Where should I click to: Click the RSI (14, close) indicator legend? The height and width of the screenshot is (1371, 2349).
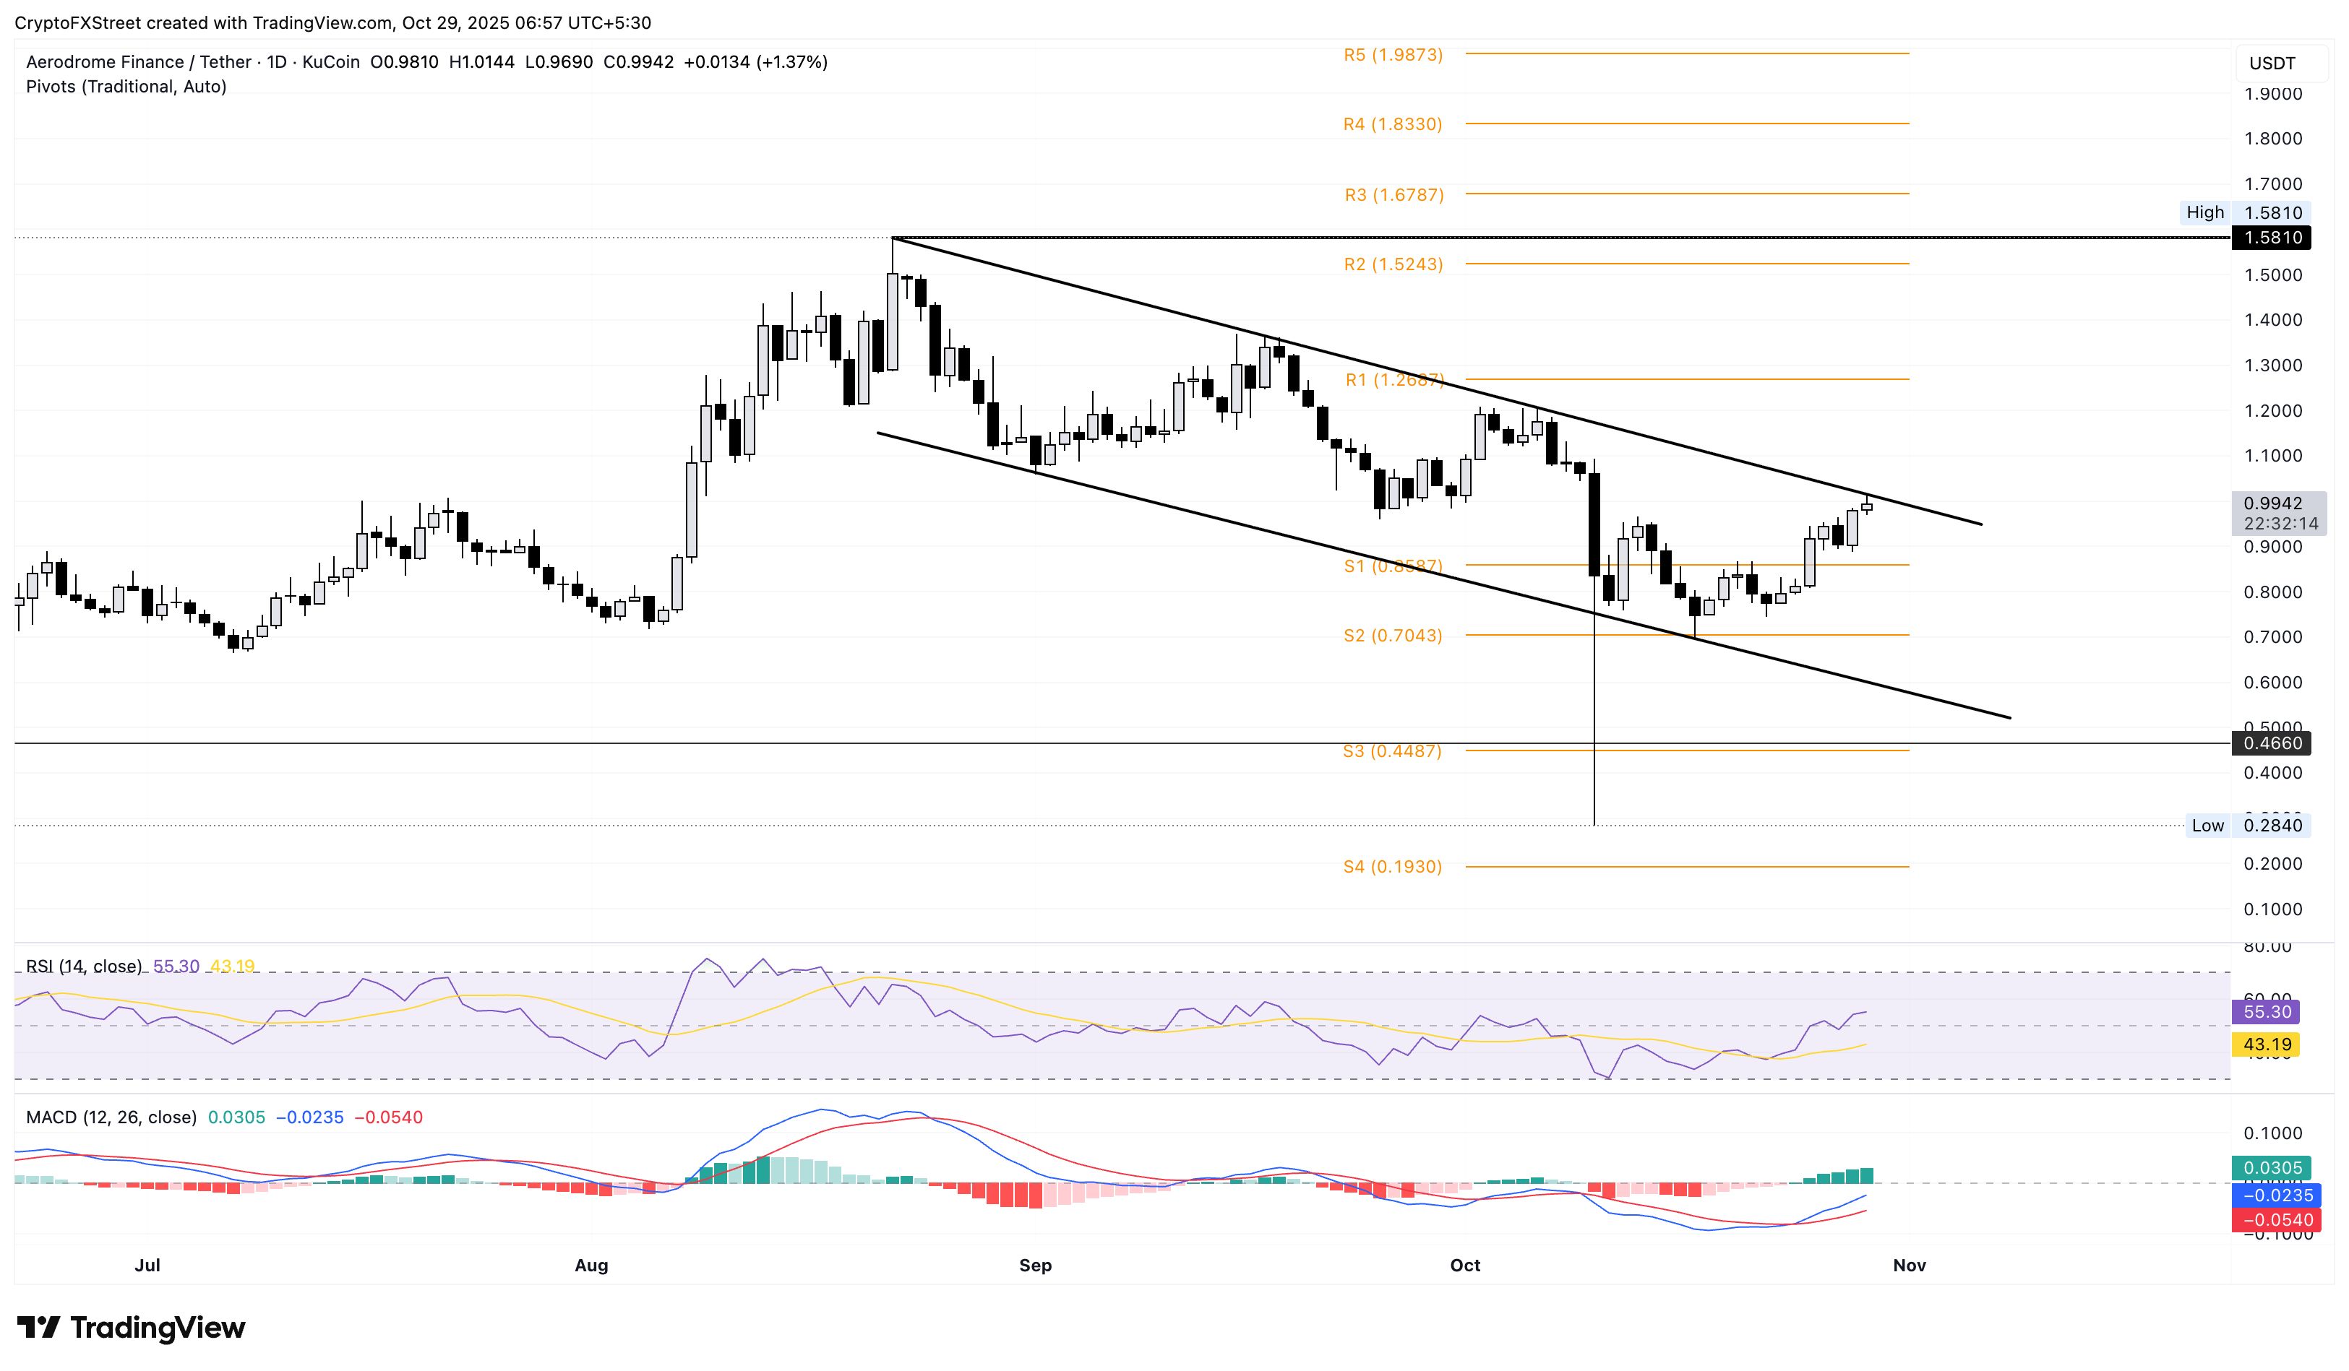pyautogui.click(x=84, y=966)
